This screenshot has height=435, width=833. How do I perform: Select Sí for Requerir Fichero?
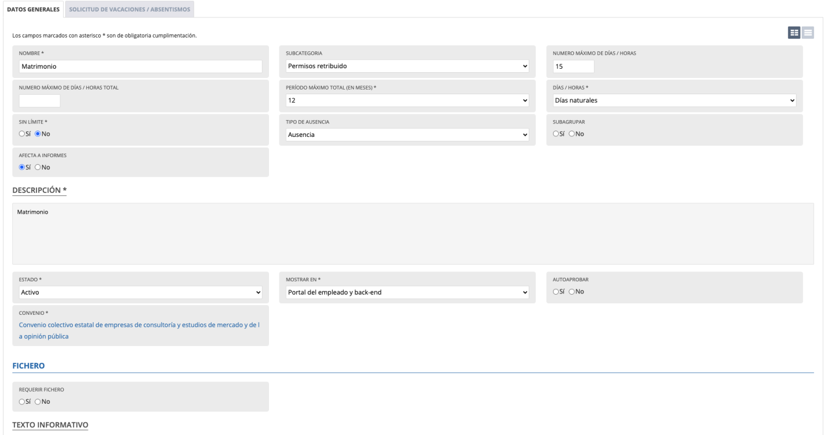click(x=23, y=401)
